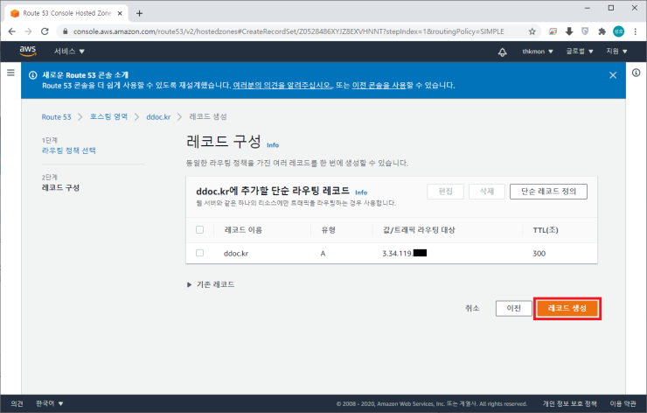Open the 한국어 language selector in footer
Screen dimensions: 647x413
tap(49, 403)
